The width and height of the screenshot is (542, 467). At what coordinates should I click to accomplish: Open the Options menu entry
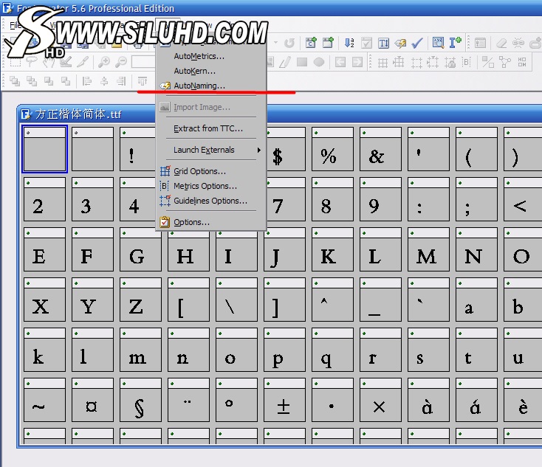[191, 222]
